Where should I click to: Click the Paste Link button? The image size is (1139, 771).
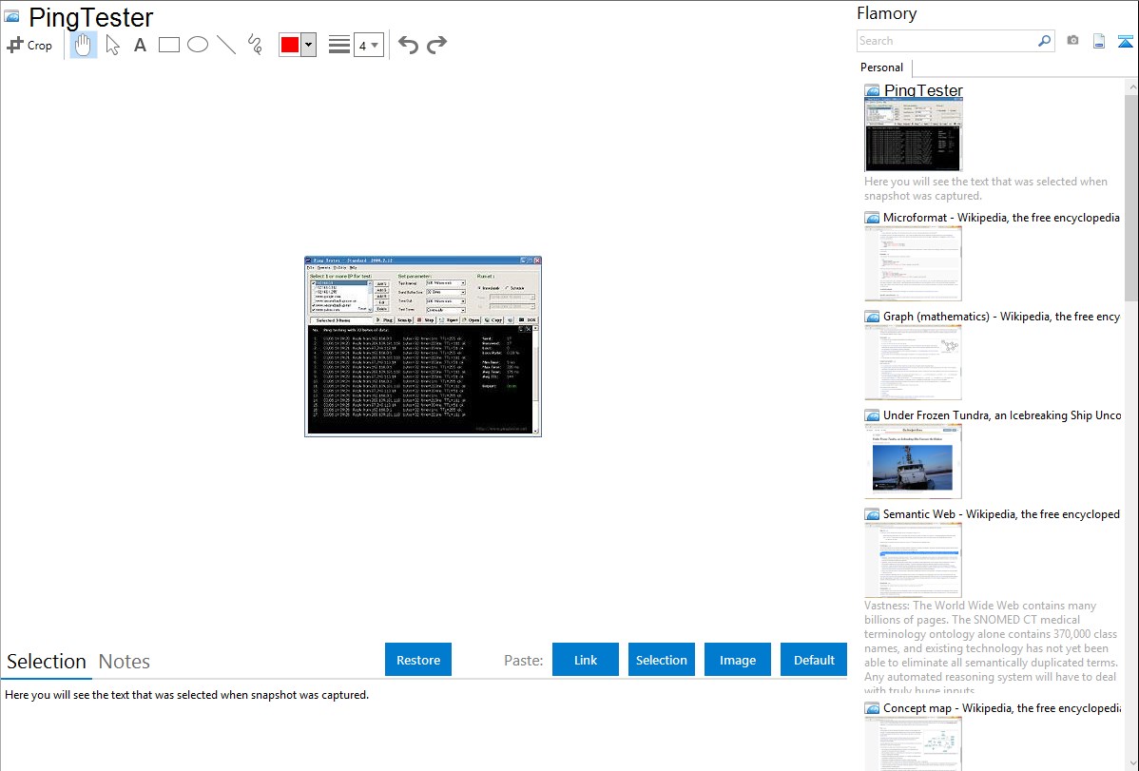(x=586, y=660)
